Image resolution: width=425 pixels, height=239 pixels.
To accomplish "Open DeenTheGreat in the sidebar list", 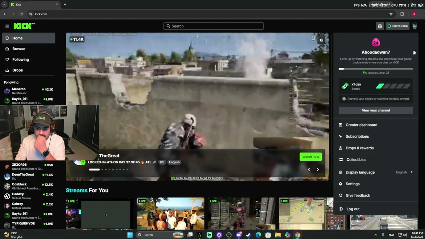I will [x=29, y=177].
